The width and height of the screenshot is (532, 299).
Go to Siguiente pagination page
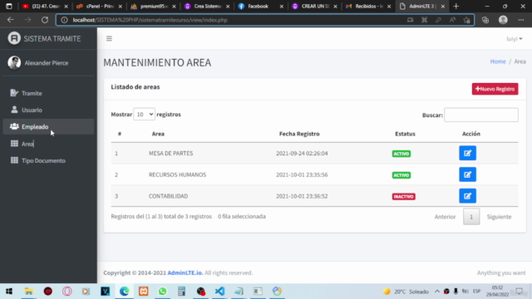coord(499,217)
